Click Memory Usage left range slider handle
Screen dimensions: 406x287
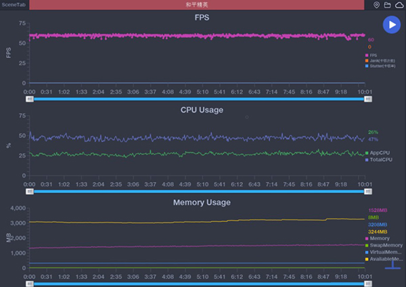(x=29, y=284)
